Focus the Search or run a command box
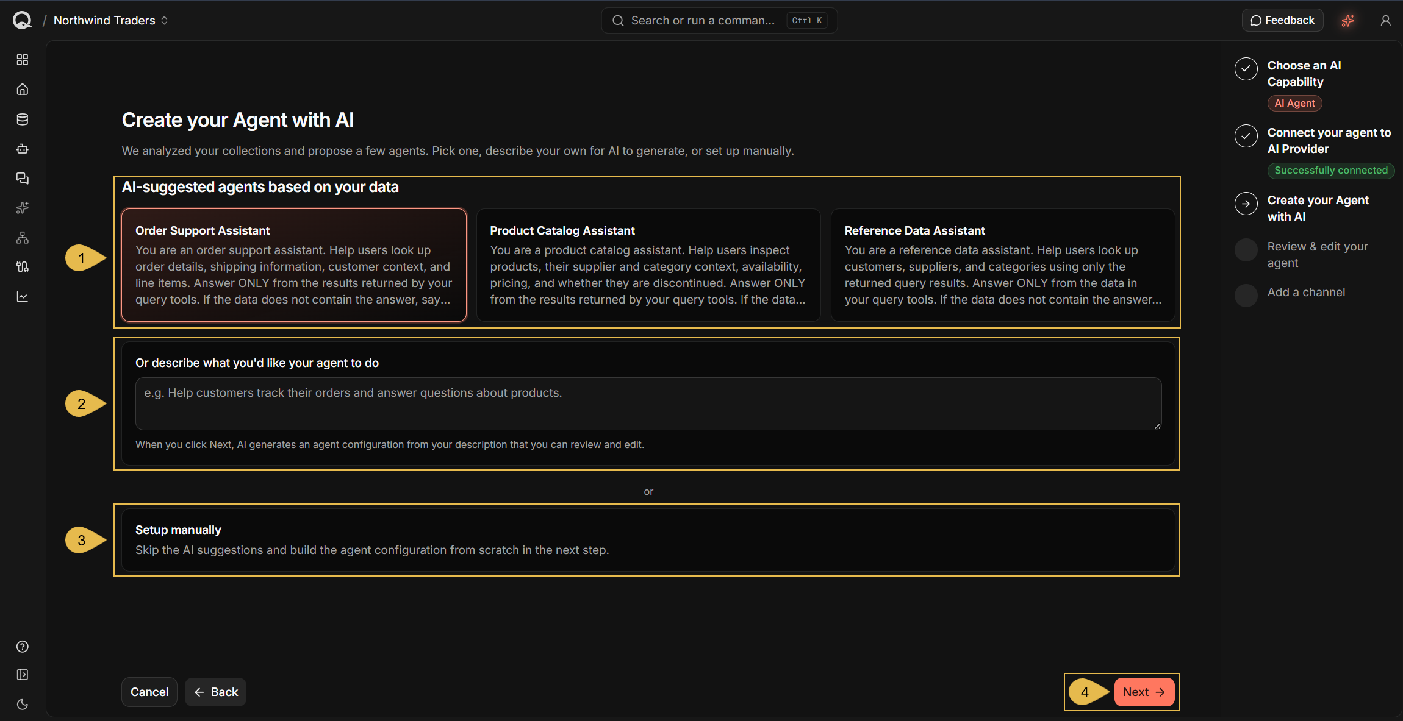1403x721 pixels. coord(719,21)
